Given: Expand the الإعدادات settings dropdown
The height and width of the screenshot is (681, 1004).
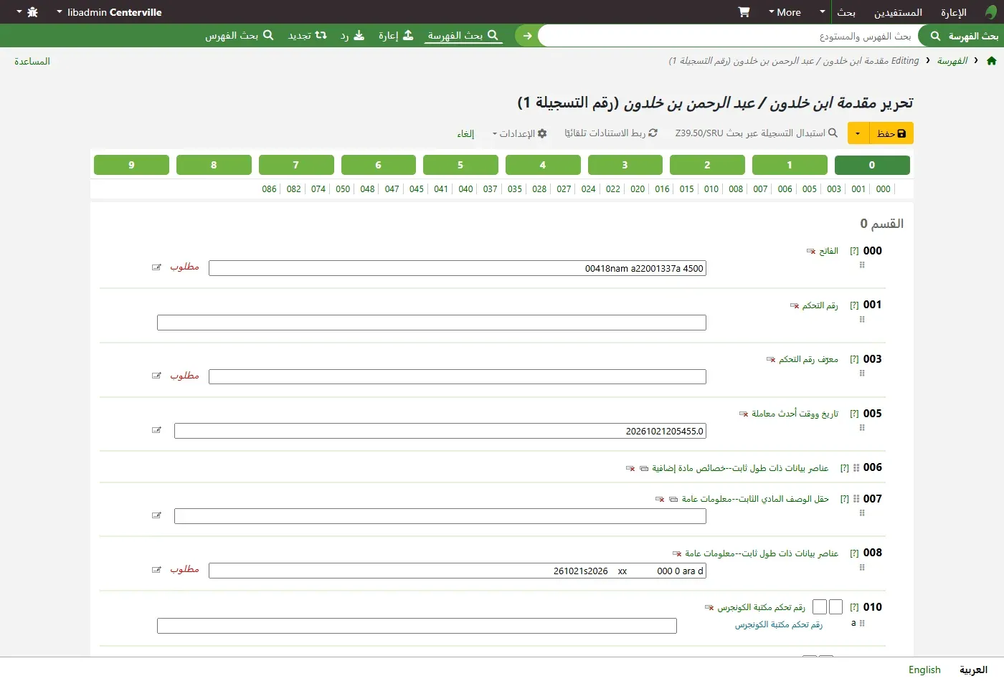Looking at the screenshot, I should pos(519,133).
